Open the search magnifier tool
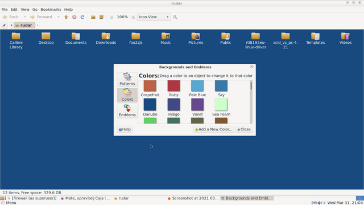 tap(175, 17)
